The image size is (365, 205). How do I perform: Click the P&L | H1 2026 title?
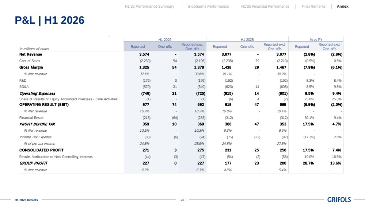tap(49, 20)
